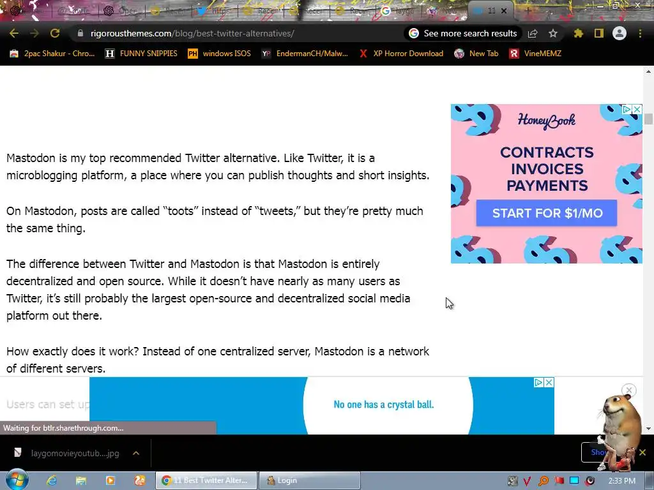
Task: Open Windows Media Player taskbar icon
Action: coord(110,480)
